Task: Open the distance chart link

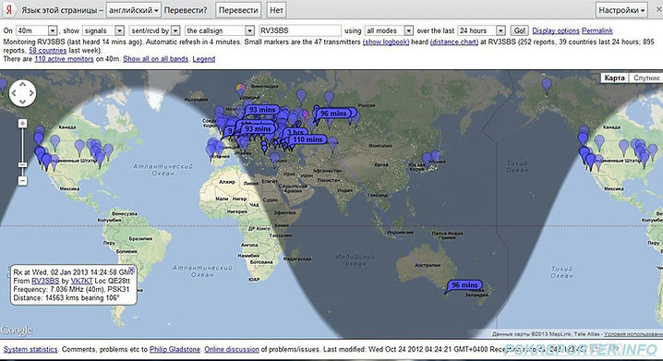Action: [x=454, y=42]
